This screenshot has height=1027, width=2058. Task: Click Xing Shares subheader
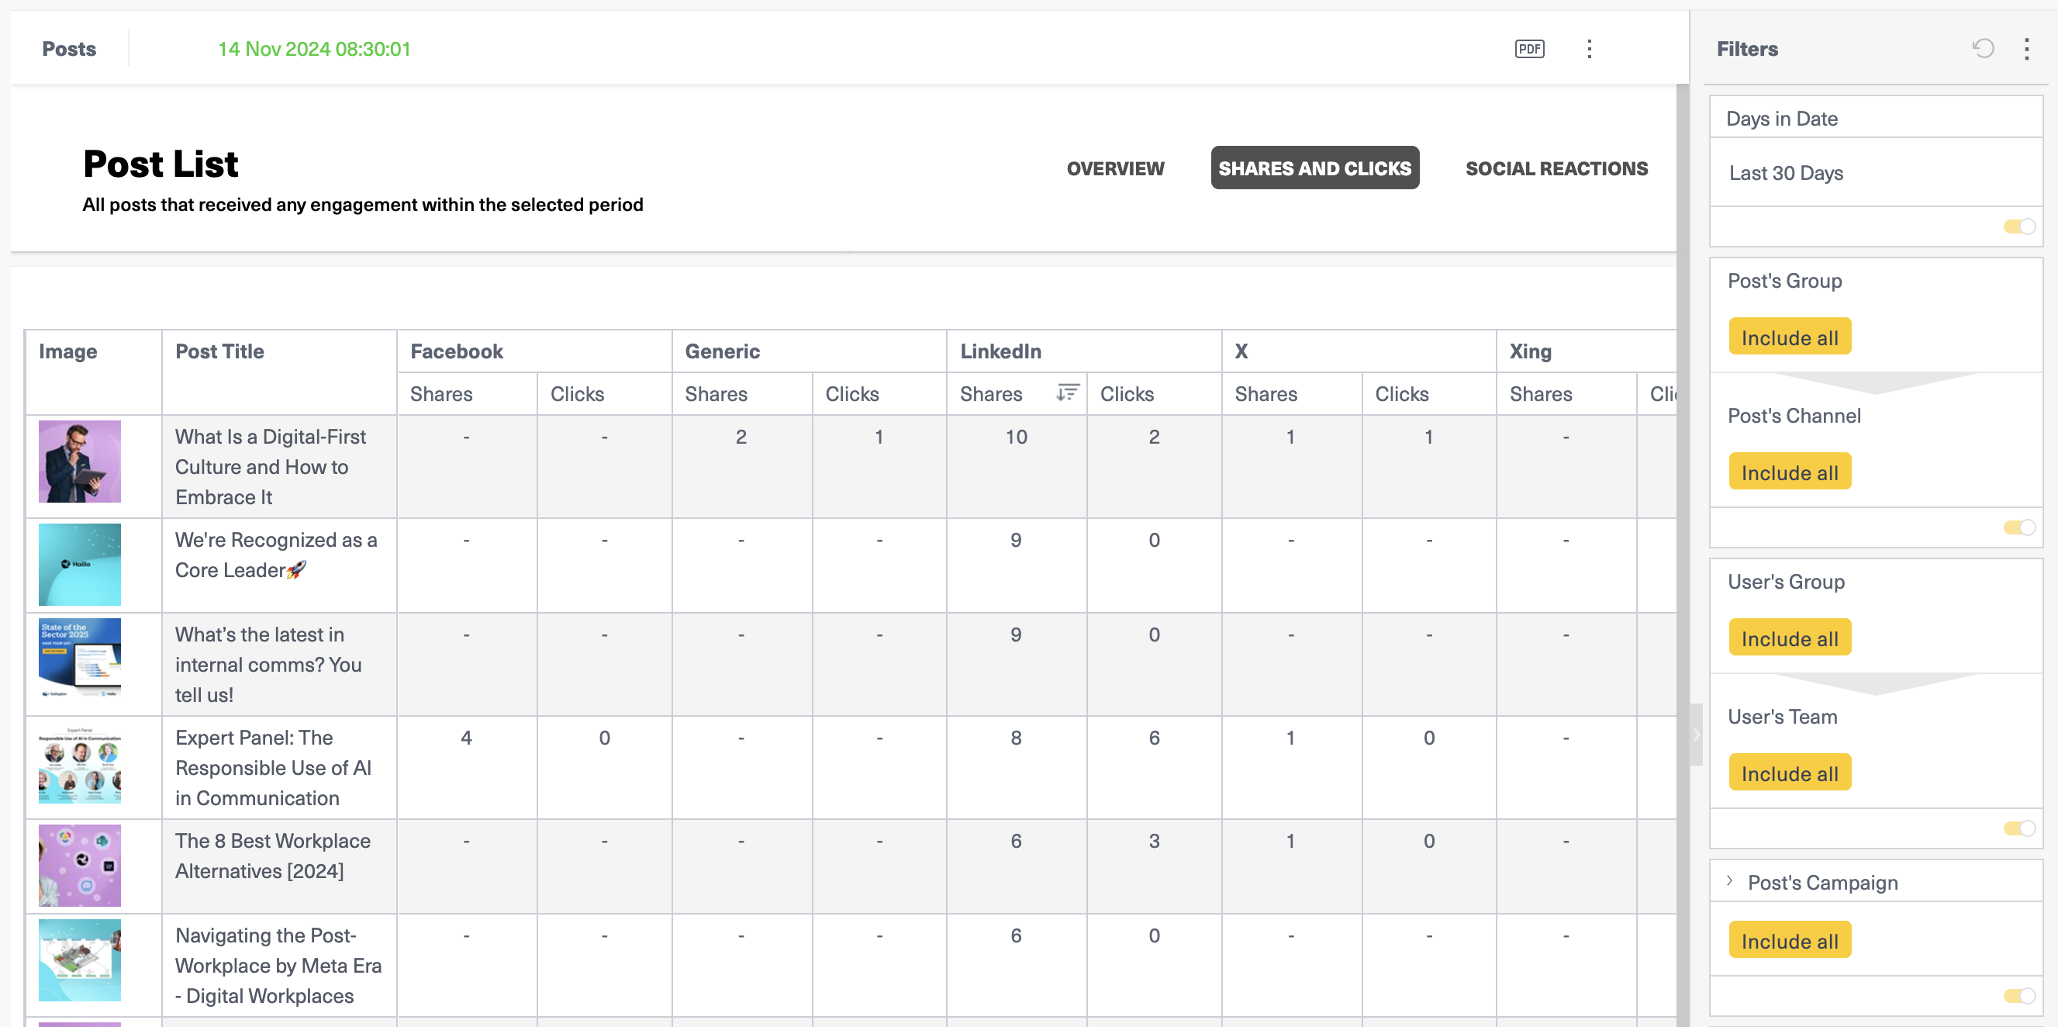pyautogui.click(x=1540, y=393)
